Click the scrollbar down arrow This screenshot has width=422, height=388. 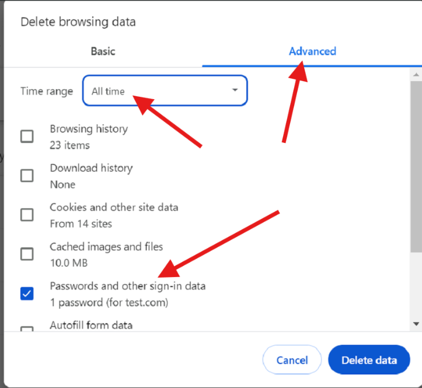point(416,324)
